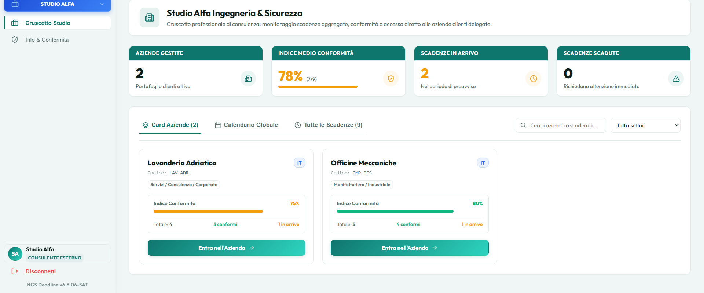
Task: Focus the Cerca azienda o scadenza search field
Action: point(561,125)
